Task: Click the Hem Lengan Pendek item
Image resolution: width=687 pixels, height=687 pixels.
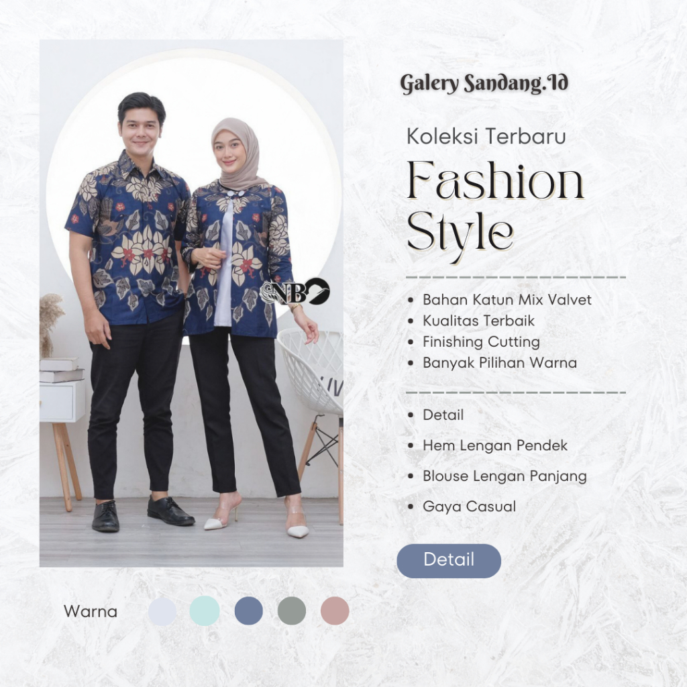Action: tap(495, 445)
